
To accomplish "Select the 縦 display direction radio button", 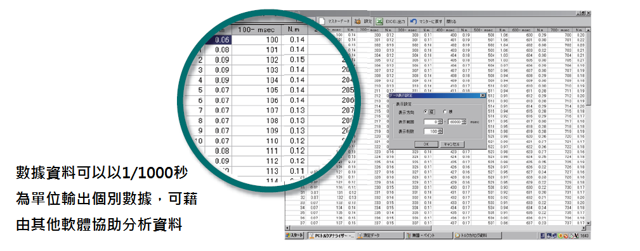I will tap(426, 112).
